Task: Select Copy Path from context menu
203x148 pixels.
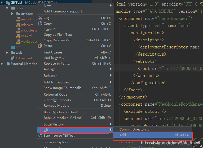Action: (76, 29)
